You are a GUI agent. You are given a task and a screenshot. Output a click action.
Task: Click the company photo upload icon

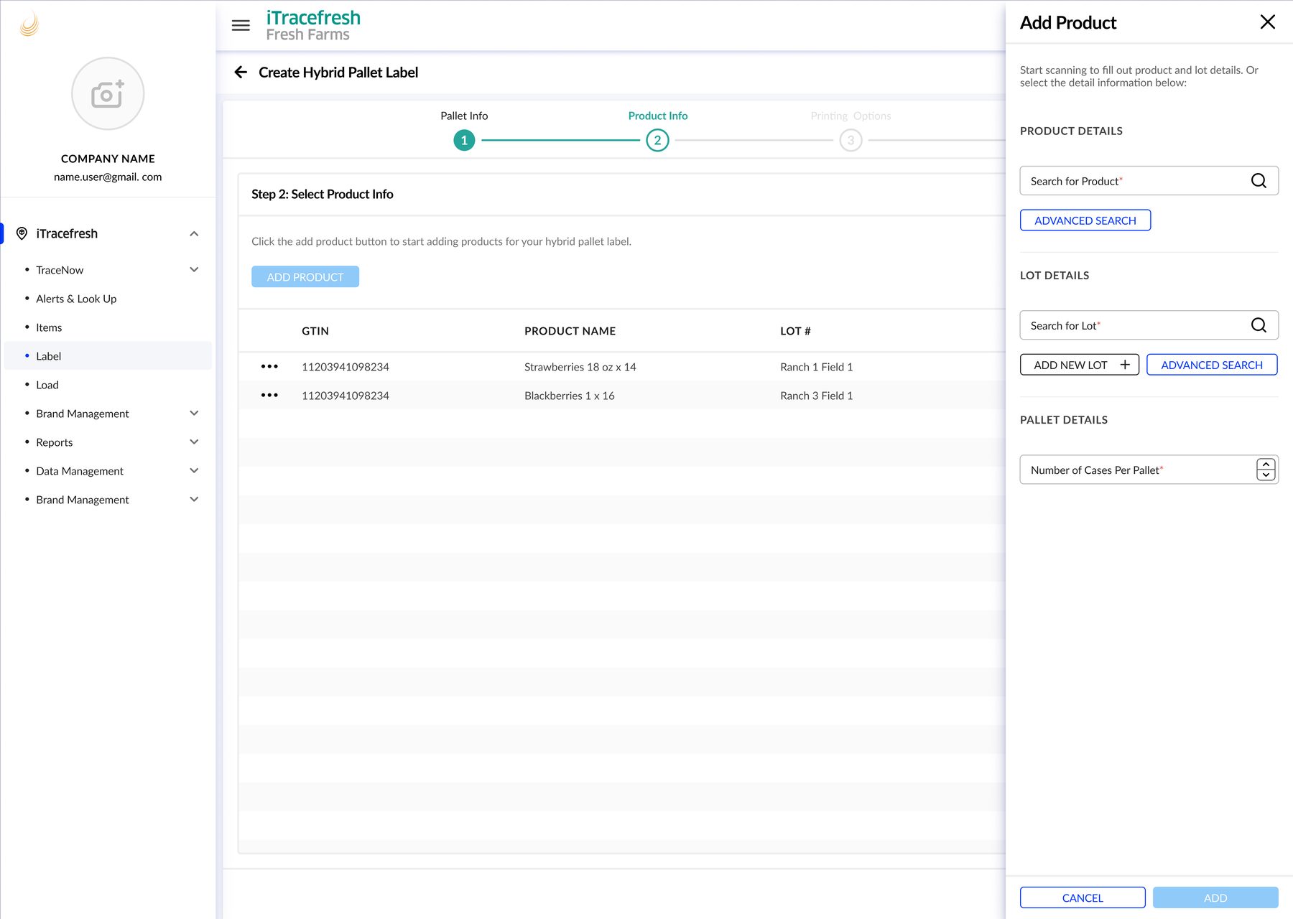point(108,93)
